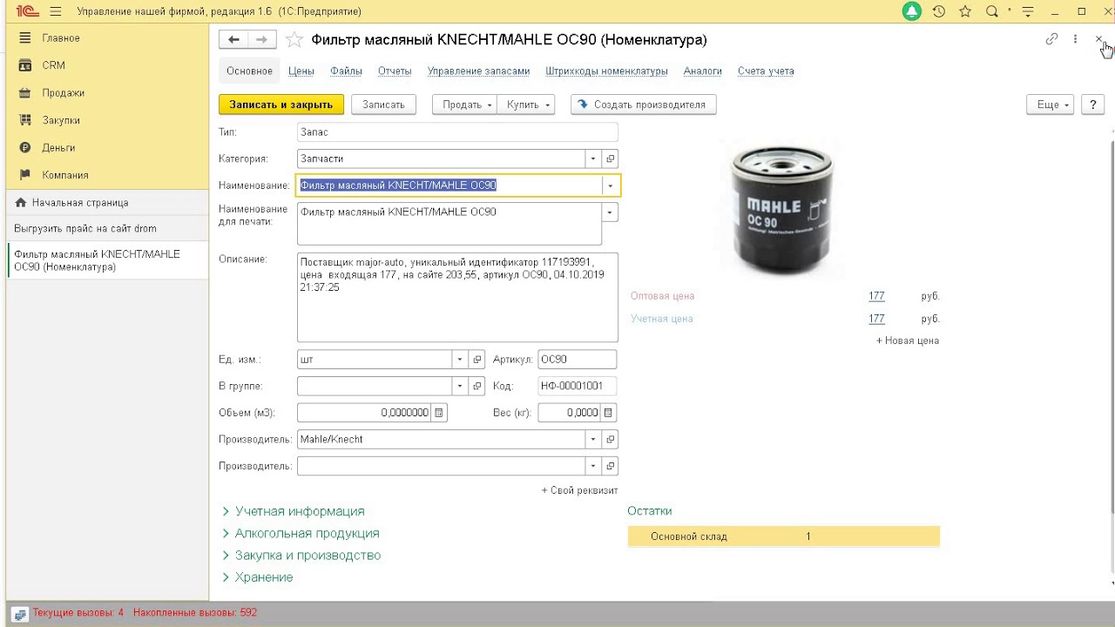Switch to the Отчеты tab
1115x627 pixels.
[395, 71]
